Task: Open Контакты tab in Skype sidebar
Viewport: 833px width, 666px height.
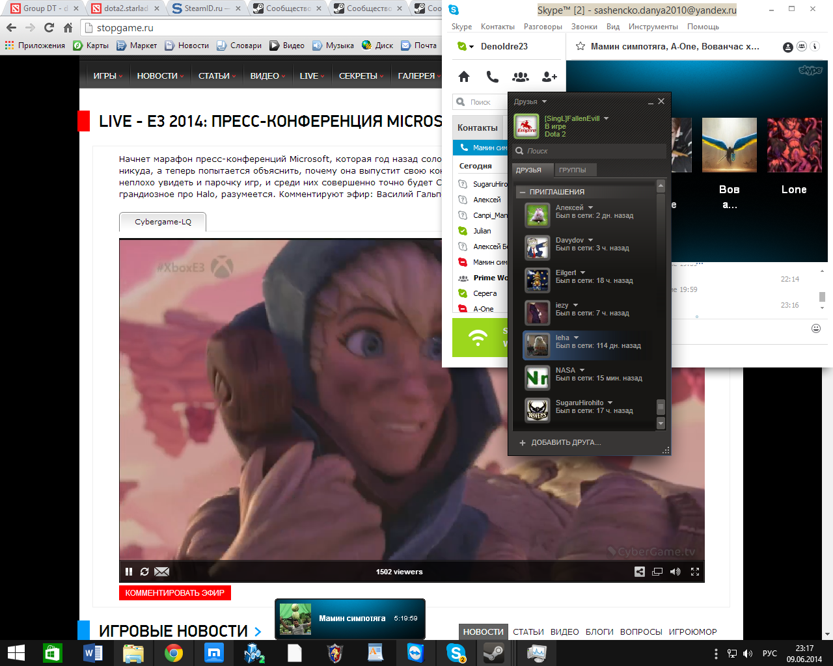Action: pos(478,128)
